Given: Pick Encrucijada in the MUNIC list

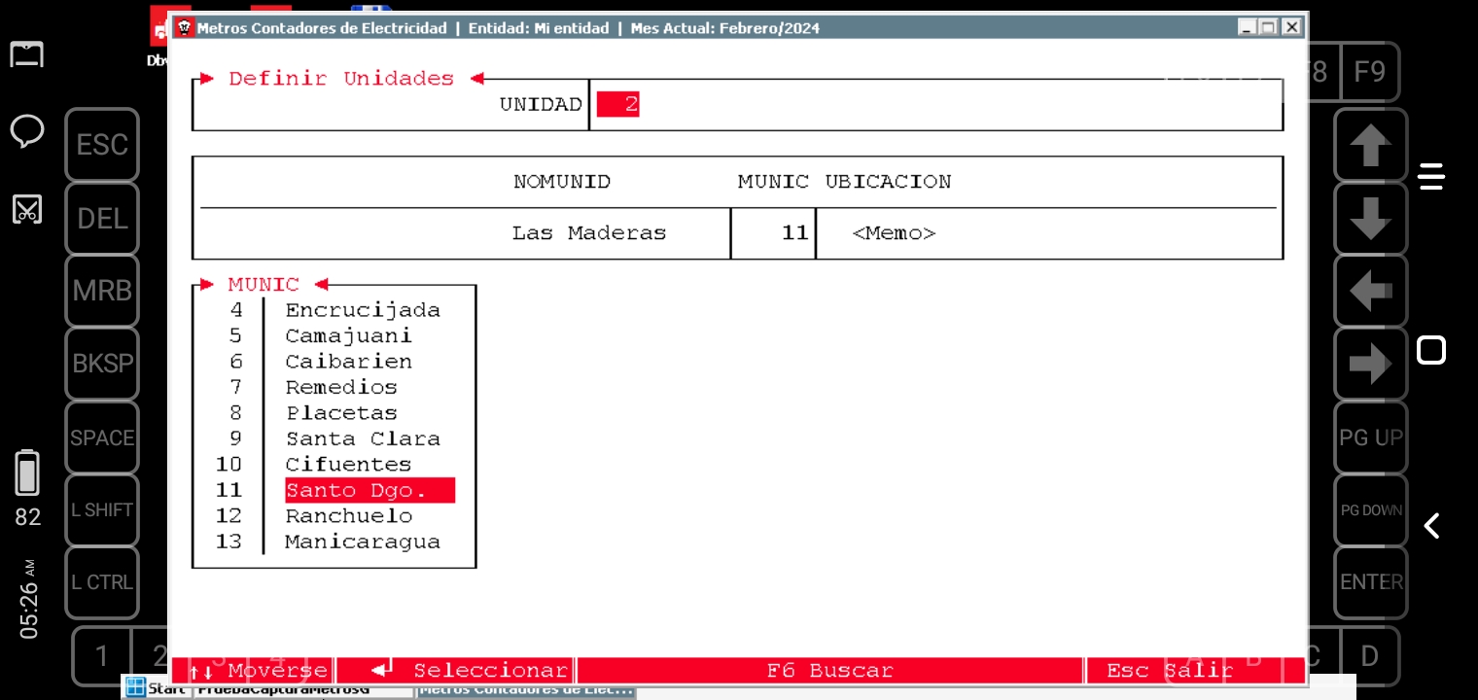Looking at the screenshot, I should coord(362,310).
